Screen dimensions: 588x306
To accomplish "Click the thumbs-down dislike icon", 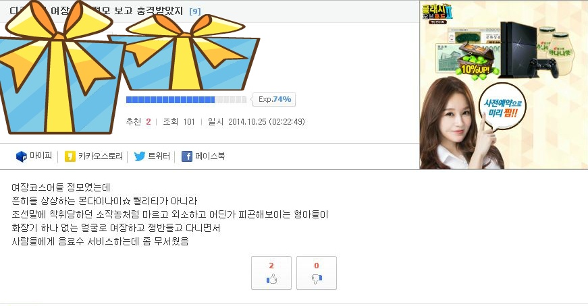I will click(x=317, y=278).
